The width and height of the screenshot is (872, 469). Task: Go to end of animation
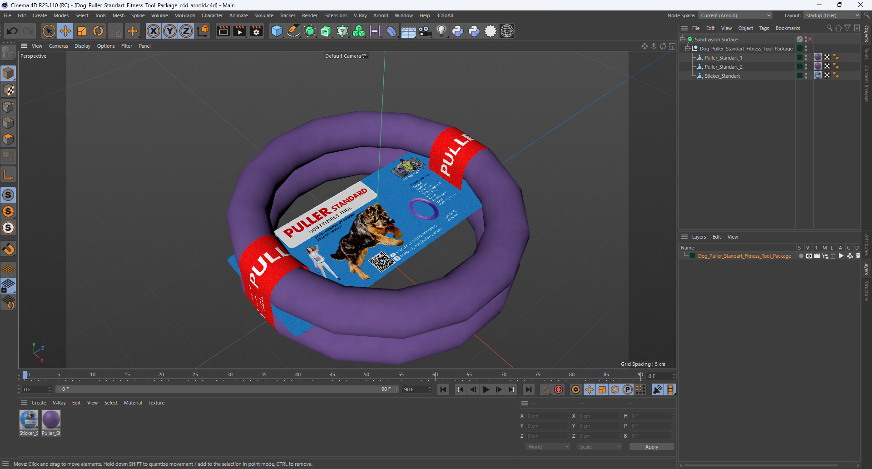[x=528, y=389]
